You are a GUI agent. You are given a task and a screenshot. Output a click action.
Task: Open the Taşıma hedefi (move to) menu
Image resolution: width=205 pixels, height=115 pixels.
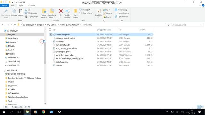[x=44, y=13]
